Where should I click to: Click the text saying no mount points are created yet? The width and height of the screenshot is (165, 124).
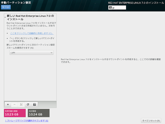tap(31, 26)
